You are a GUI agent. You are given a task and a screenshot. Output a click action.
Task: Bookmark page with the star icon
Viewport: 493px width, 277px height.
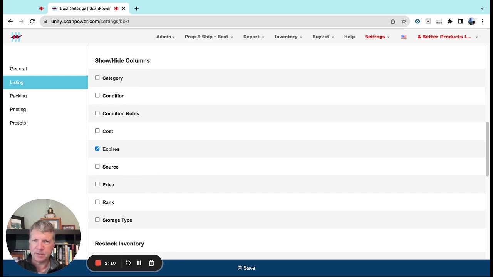[x=404, y=22]
